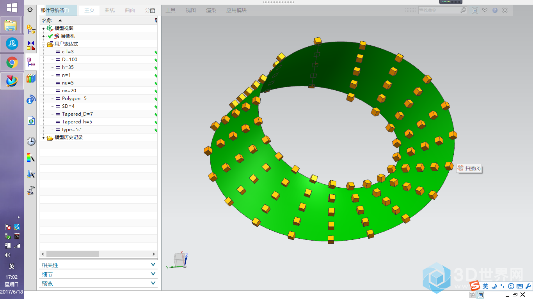Switch to the 工具 tab

click(x=171, y=10)
